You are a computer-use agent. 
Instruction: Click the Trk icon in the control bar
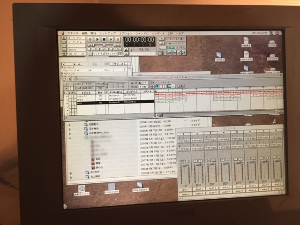click(x=64, y=46)
